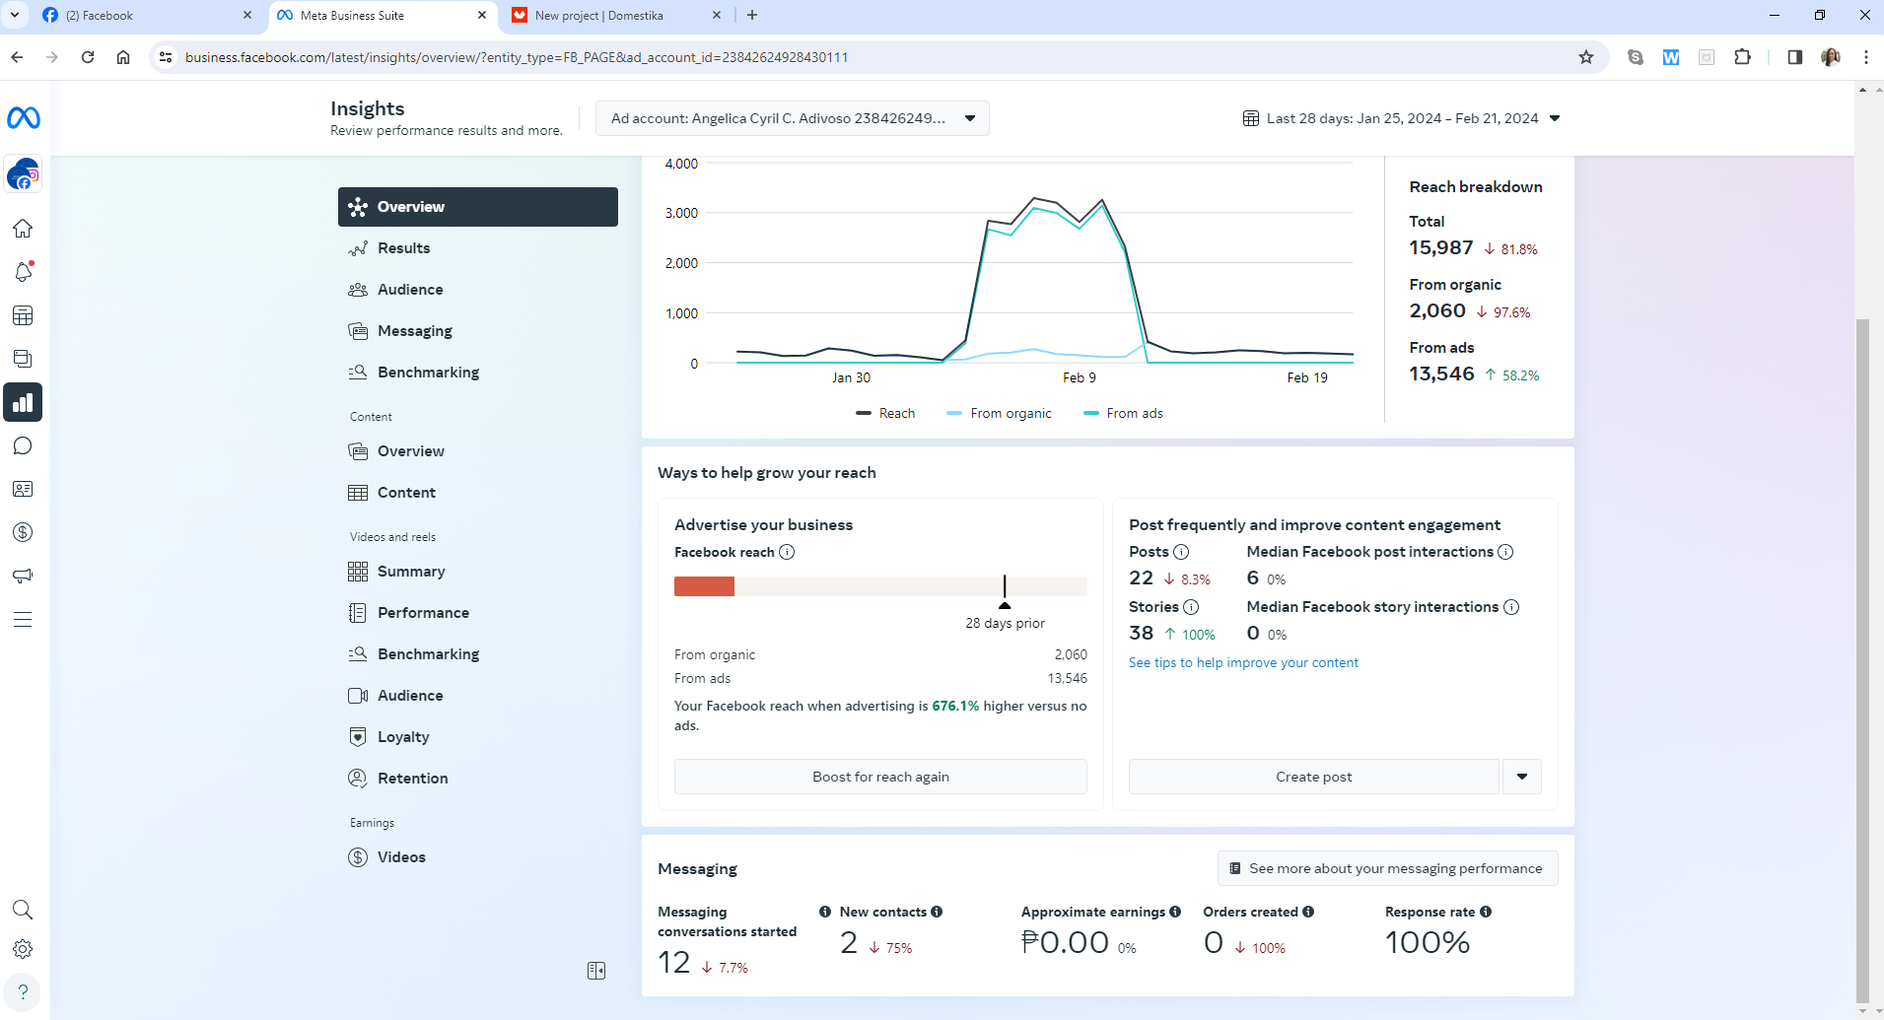The height and width of the screenshot is (1020, 1884).
Task: Open Inbox chat bubble icon
Action: pos(23,445)
